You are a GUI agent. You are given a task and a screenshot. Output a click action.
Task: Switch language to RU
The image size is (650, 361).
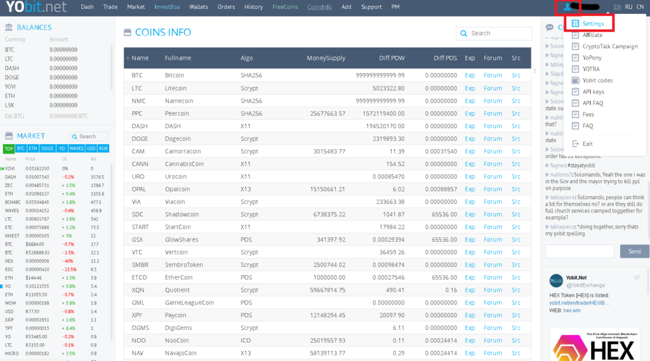point(628,7)
